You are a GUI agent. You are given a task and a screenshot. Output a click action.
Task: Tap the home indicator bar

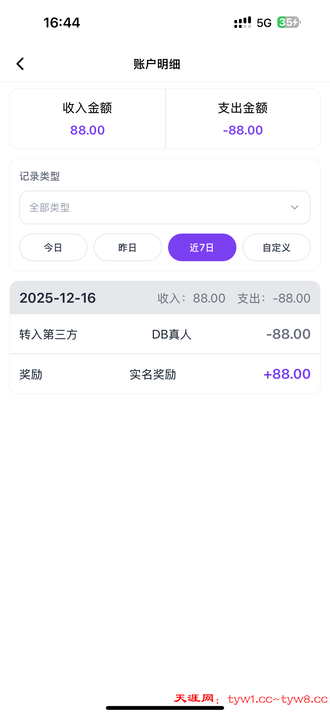[x=165, y=708]
